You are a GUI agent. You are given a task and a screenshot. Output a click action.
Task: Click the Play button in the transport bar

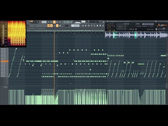click(x=34, y=22)
